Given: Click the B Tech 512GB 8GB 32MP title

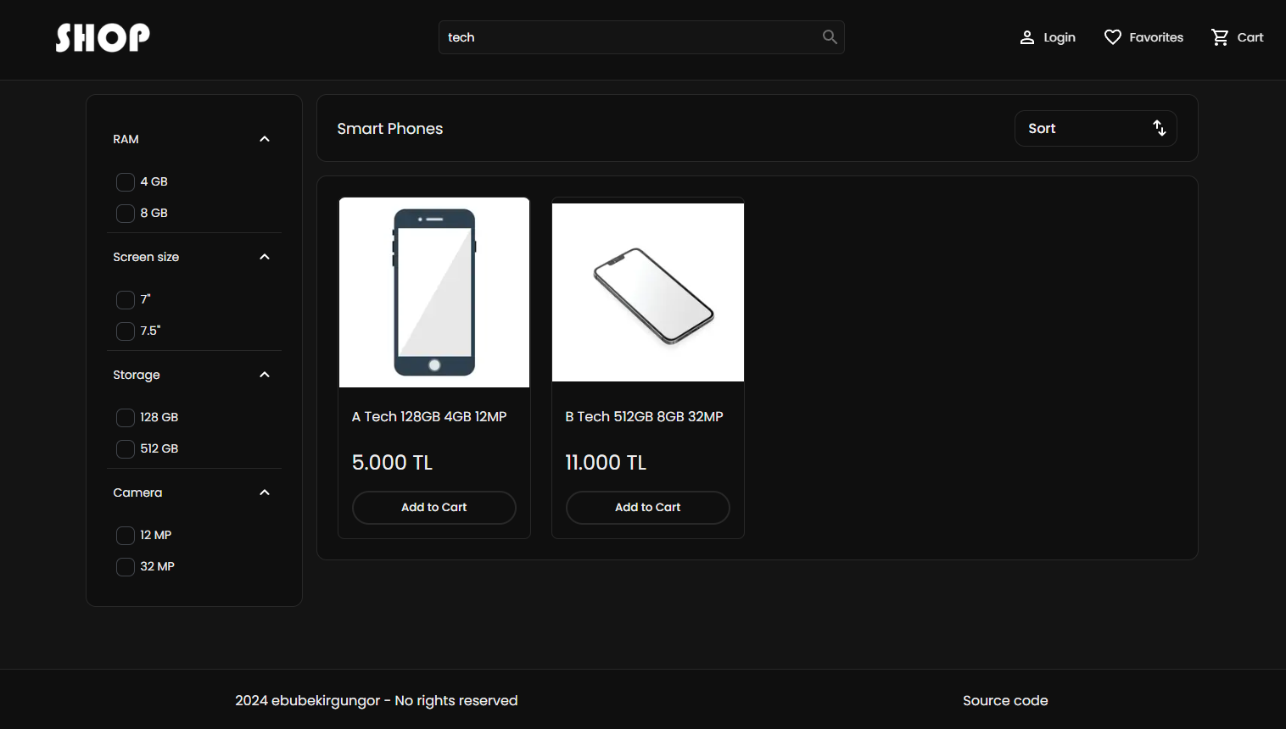Looking at the screenshot, I should coord(644,417).
